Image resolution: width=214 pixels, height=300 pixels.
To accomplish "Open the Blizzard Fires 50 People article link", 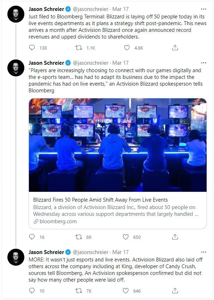I will (x=100, y=200).
